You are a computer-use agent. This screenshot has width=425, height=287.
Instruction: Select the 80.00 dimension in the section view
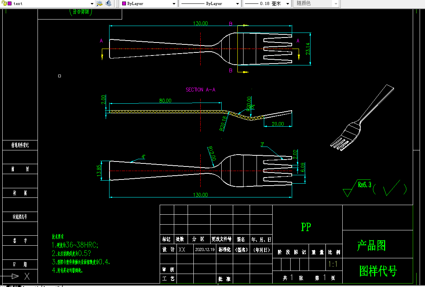165,101
